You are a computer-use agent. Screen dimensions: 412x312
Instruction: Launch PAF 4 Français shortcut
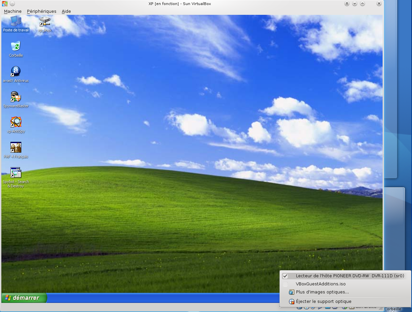click(x=16, y=148)
